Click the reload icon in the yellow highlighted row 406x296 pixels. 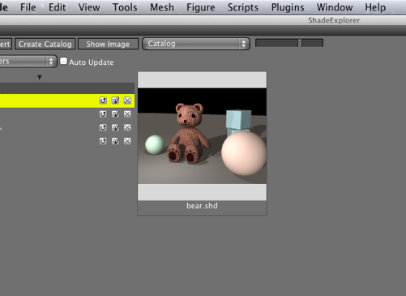(103, 101)
